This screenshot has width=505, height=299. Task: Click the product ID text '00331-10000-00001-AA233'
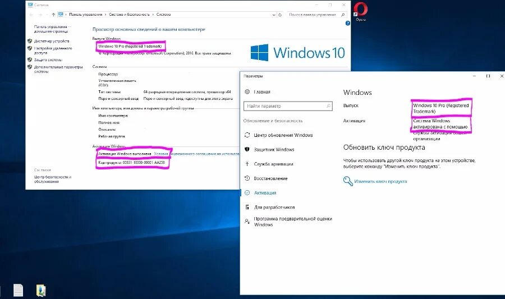point(144,163)
